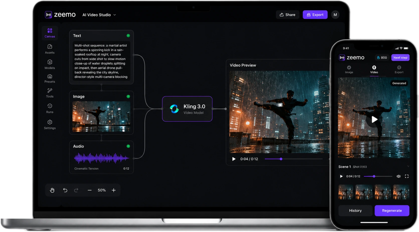Tap the large play overlay on the phone video
The image size is (419, 232).
374,120
